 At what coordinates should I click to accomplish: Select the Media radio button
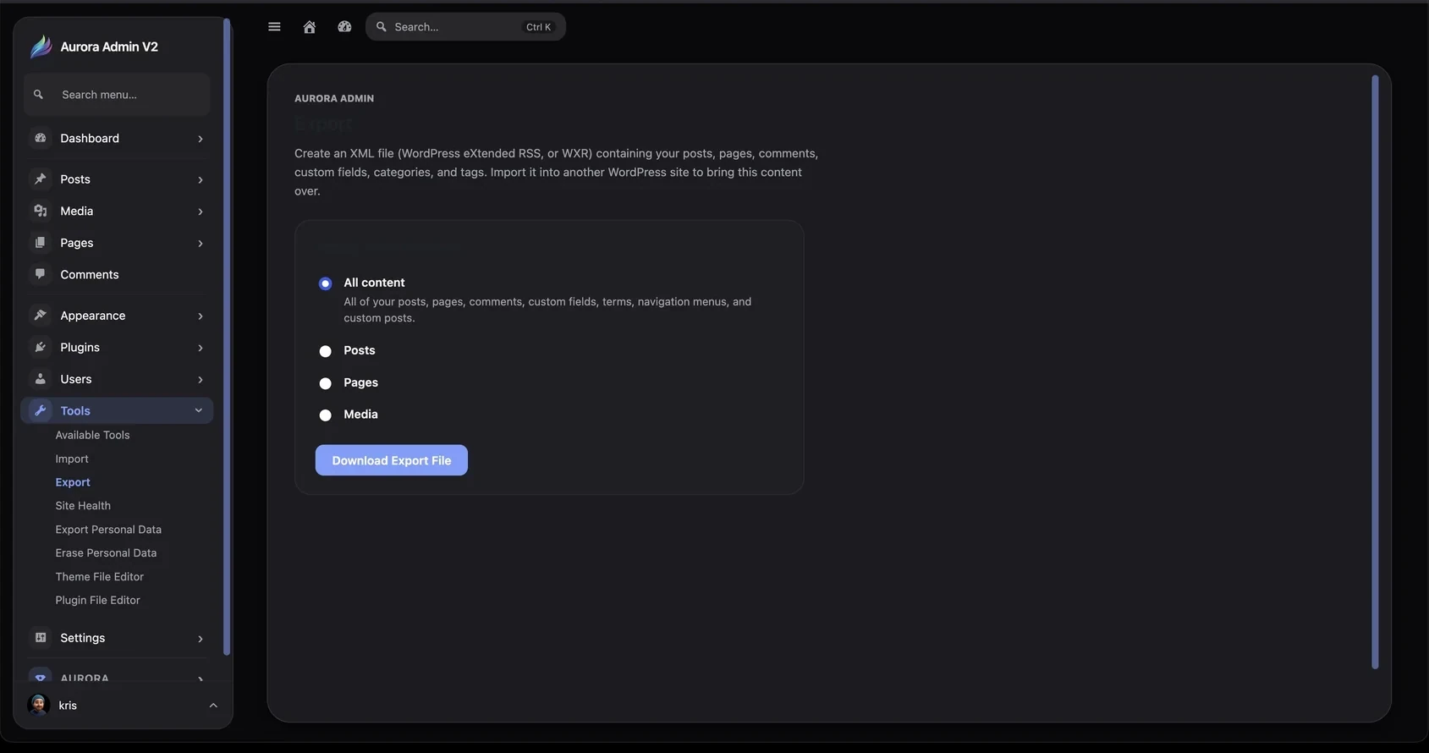(x=325, y=415)
